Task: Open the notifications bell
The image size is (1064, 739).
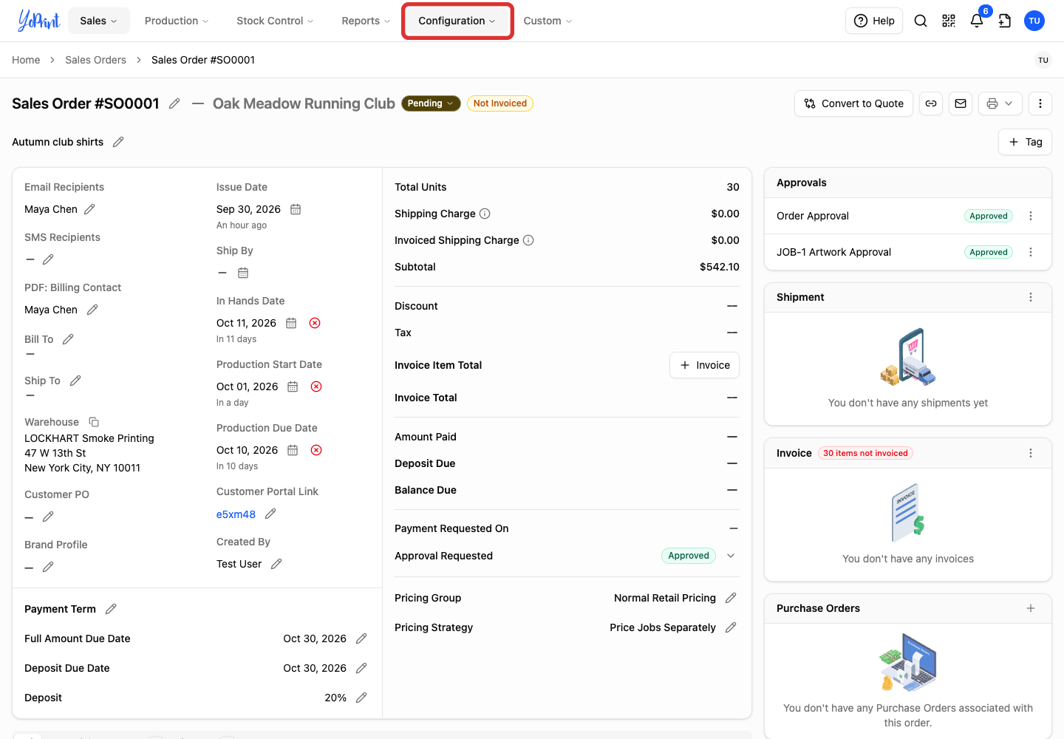Action: [977, 21]
